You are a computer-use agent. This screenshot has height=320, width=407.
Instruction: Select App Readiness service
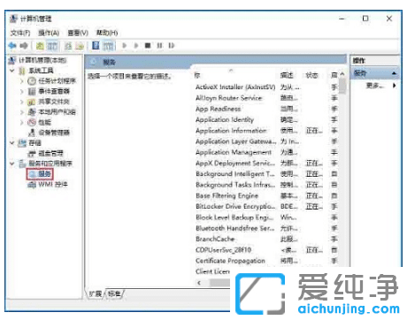click(x=219, y=109)
